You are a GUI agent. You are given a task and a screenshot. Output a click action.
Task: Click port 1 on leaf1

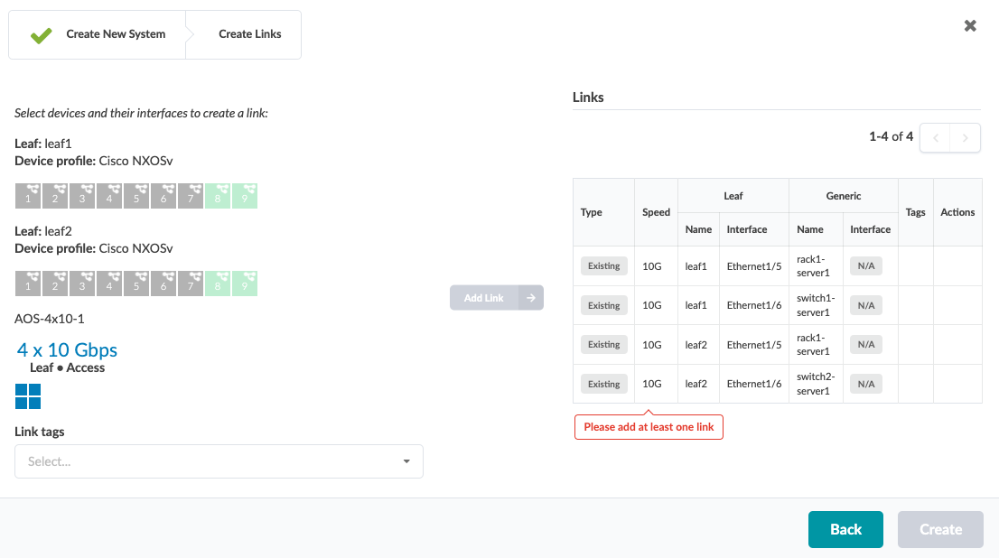(28, 196)
